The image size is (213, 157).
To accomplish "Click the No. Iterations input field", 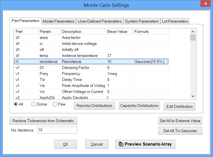I will point(57,130).
